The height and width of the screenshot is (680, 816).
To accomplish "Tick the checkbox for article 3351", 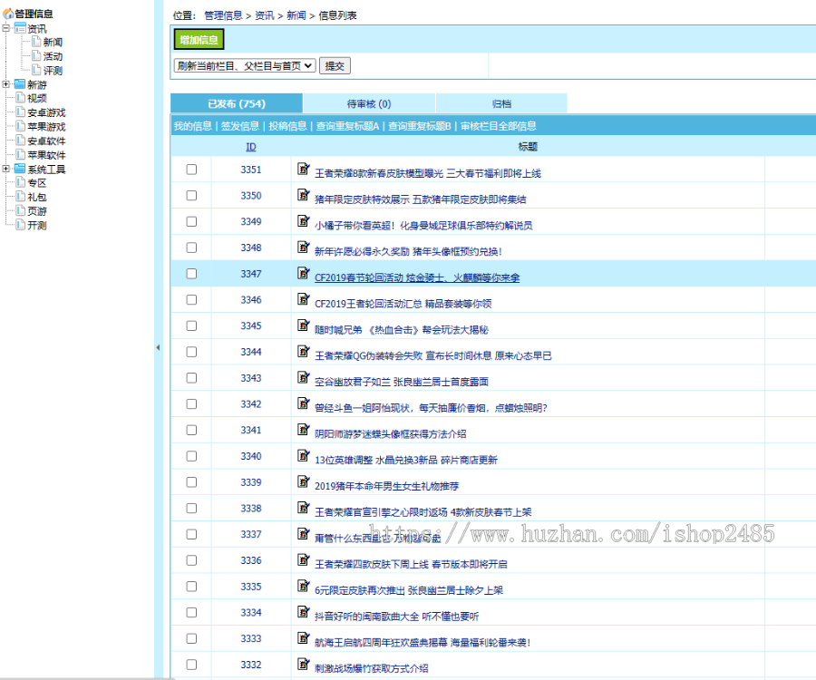I will tap(191, 170).
